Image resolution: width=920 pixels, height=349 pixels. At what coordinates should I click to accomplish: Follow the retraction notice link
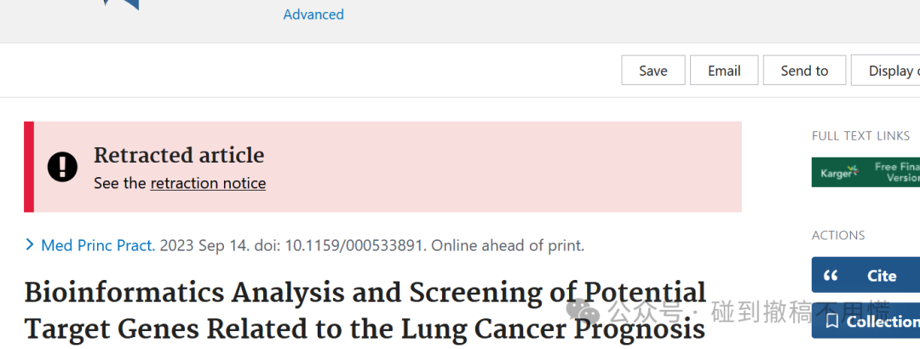point(209,183)
